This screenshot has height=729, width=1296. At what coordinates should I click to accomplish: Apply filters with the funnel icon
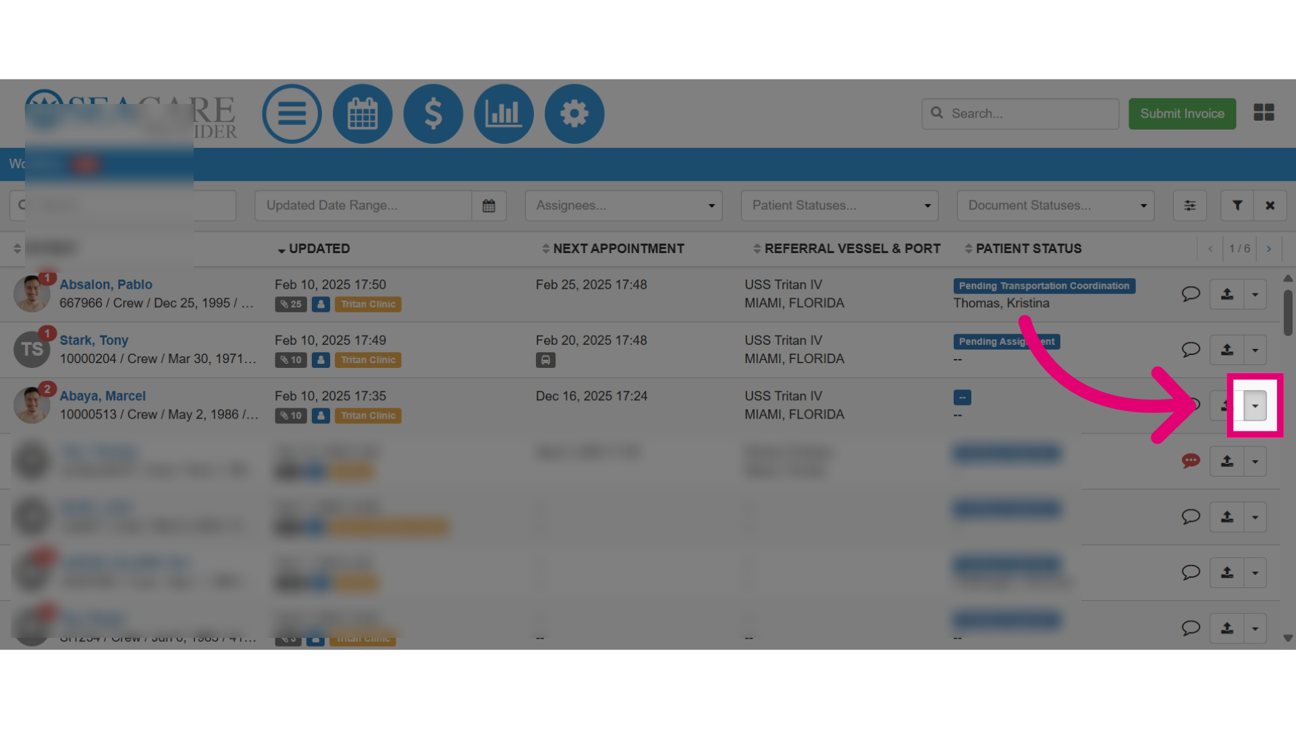pos(1237,205)
